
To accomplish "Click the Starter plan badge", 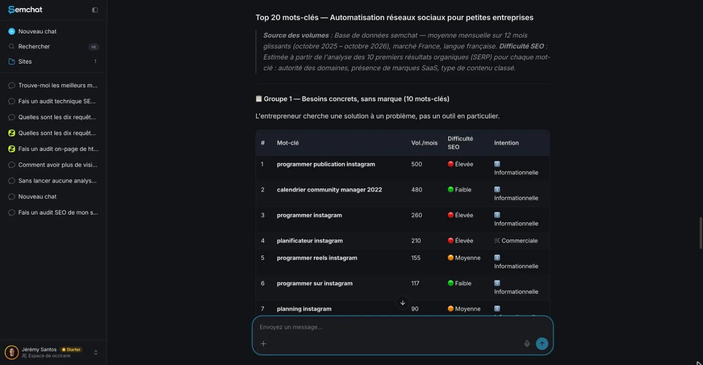I will 71,350.
